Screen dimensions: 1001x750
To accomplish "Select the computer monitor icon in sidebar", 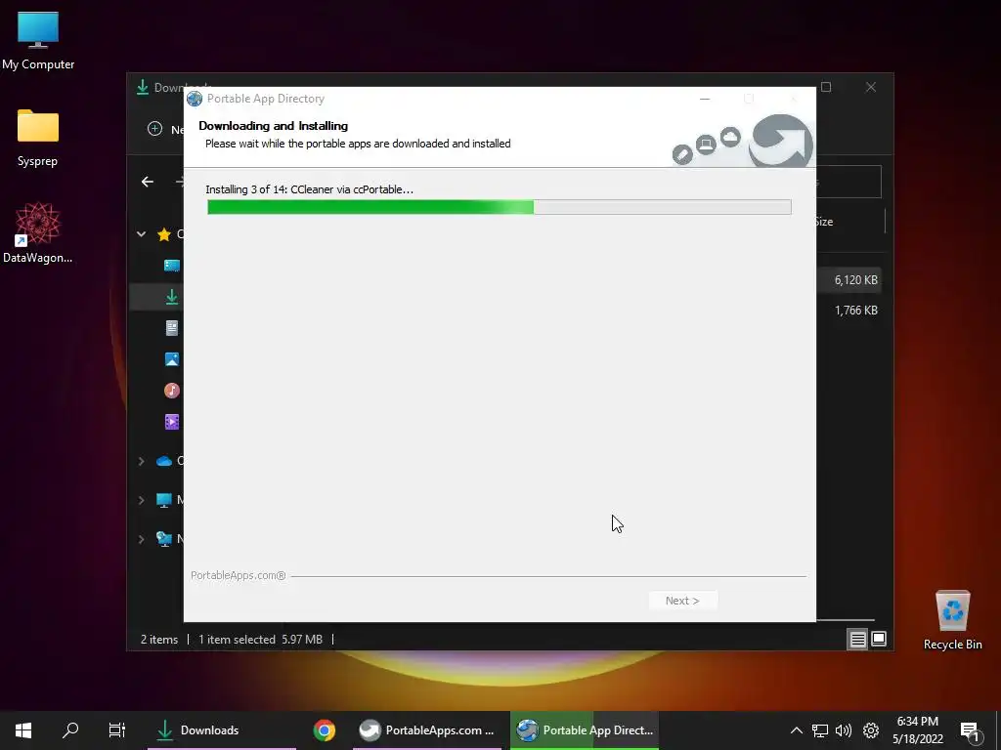I will (164, 501).
